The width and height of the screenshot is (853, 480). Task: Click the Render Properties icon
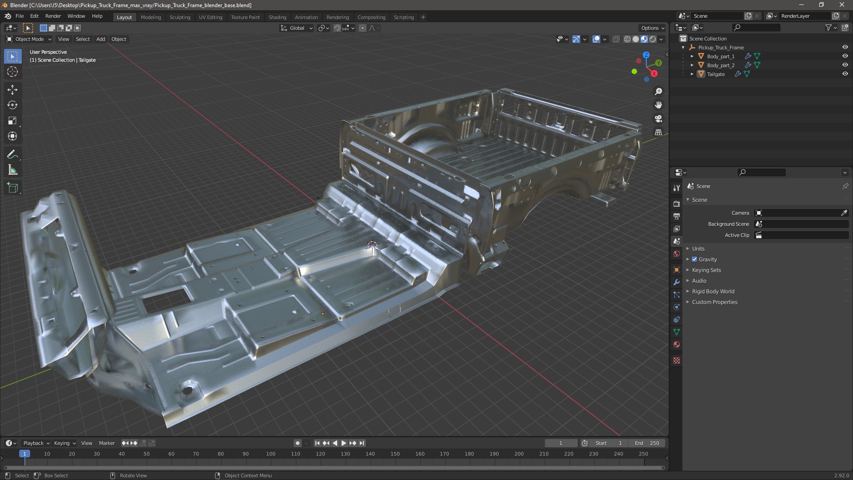[x=677, y=200]
